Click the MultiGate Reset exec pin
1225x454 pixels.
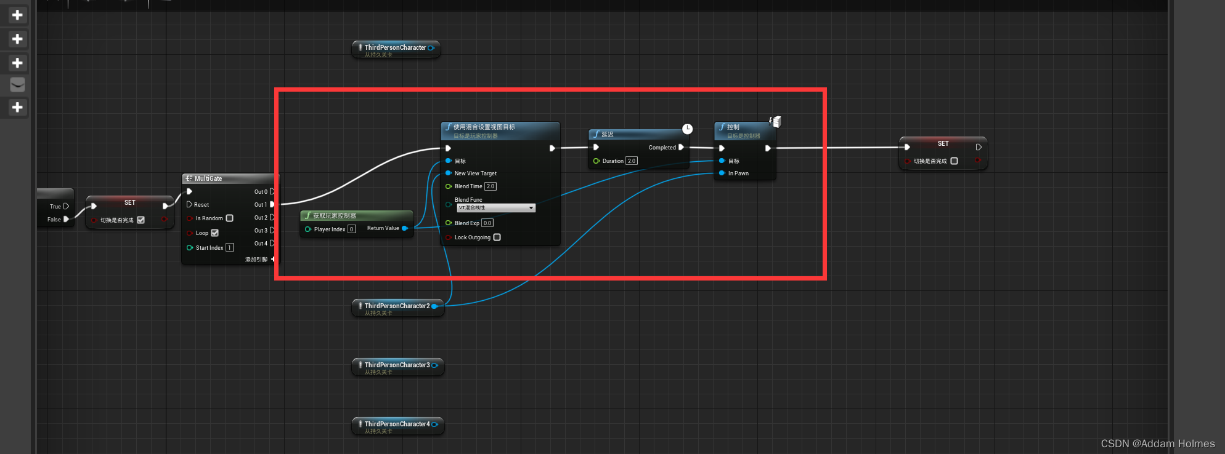pyautogui.click(x=189, y=204)
